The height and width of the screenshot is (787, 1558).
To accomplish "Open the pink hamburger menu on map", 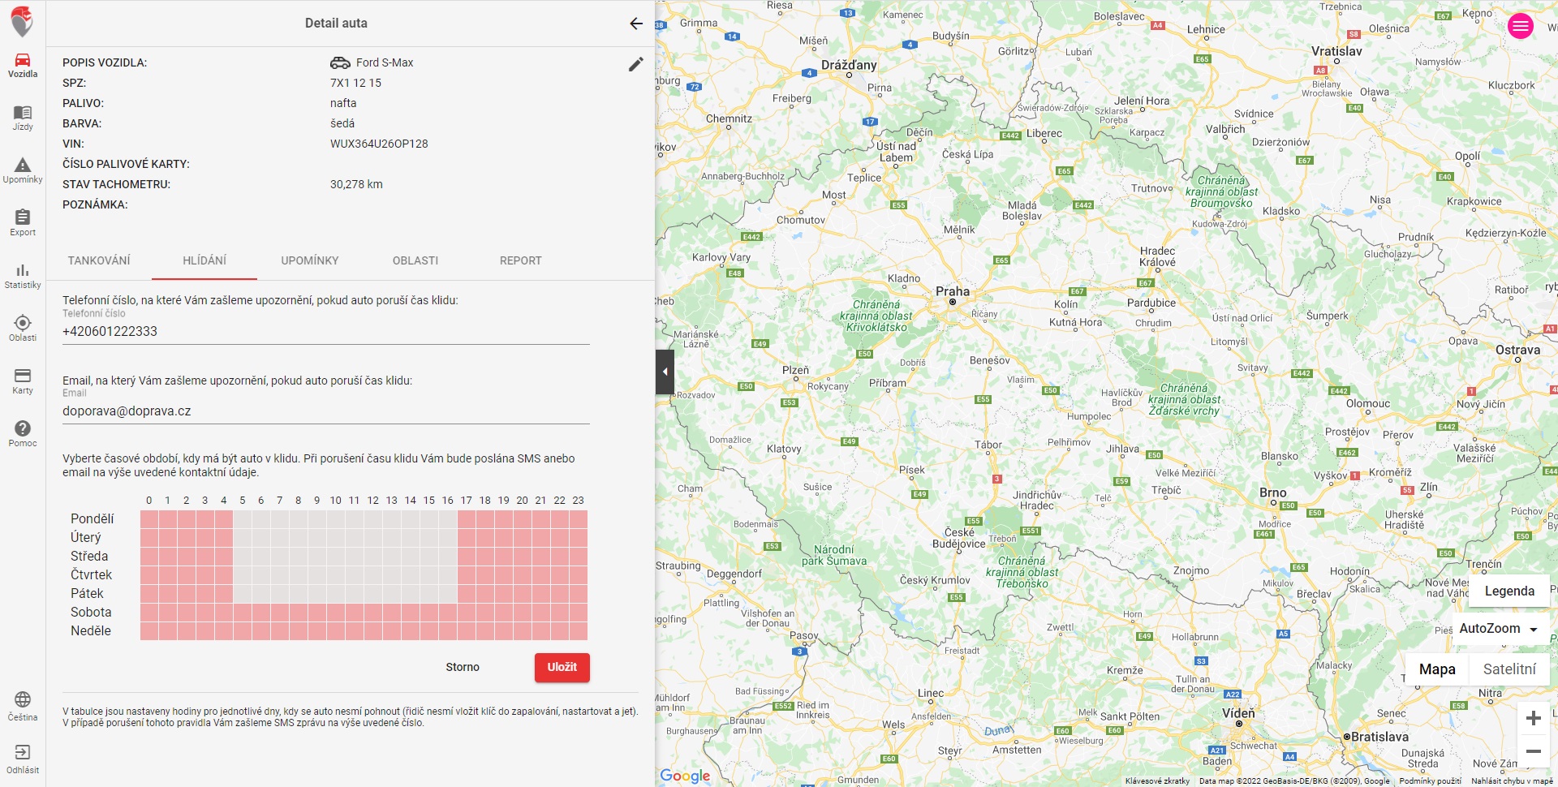I will (x=1520, y=26).
